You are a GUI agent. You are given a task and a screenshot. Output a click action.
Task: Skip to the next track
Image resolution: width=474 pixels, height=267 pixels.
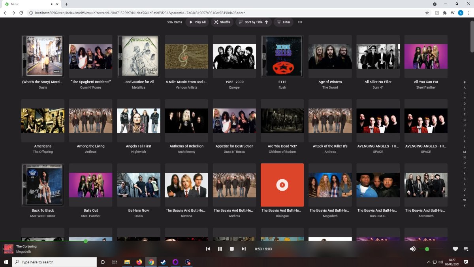[x=244, y=249]
